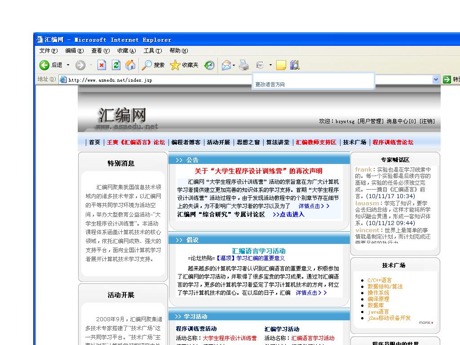Open 编译原理 in 技术广场 list

[x=378, y=299]
